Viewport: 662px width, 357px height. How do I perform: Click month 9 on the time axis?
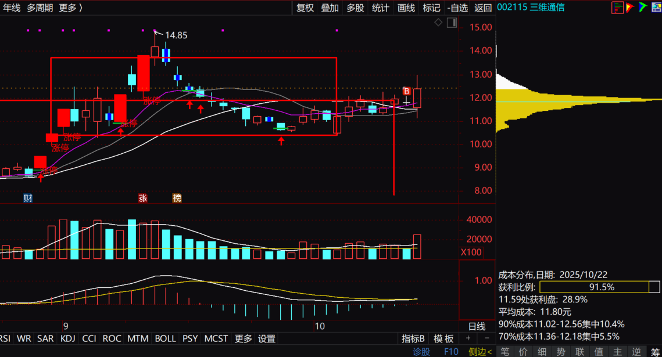point(66,326)
